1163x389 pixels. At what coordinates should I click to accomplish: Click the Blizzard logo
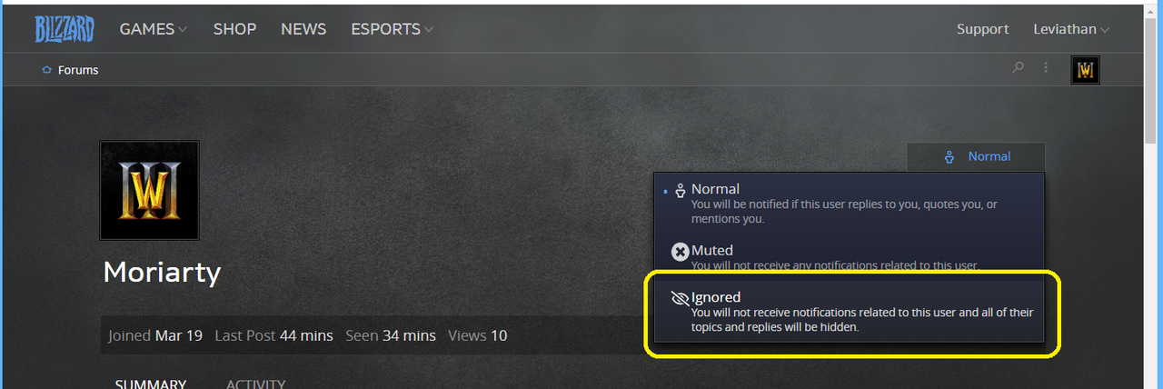64,29
